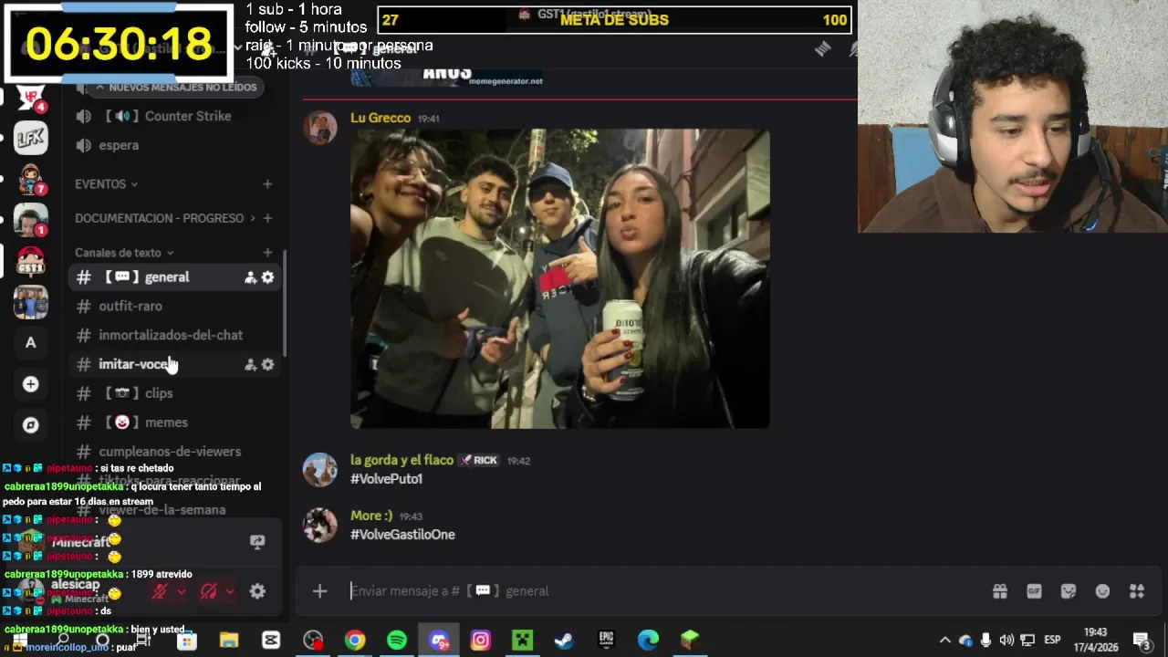This screenshot has width=1168, height=657.
Task: Collapse DOCUMENTACION - PROGRESO category
Action: (165, 218)
